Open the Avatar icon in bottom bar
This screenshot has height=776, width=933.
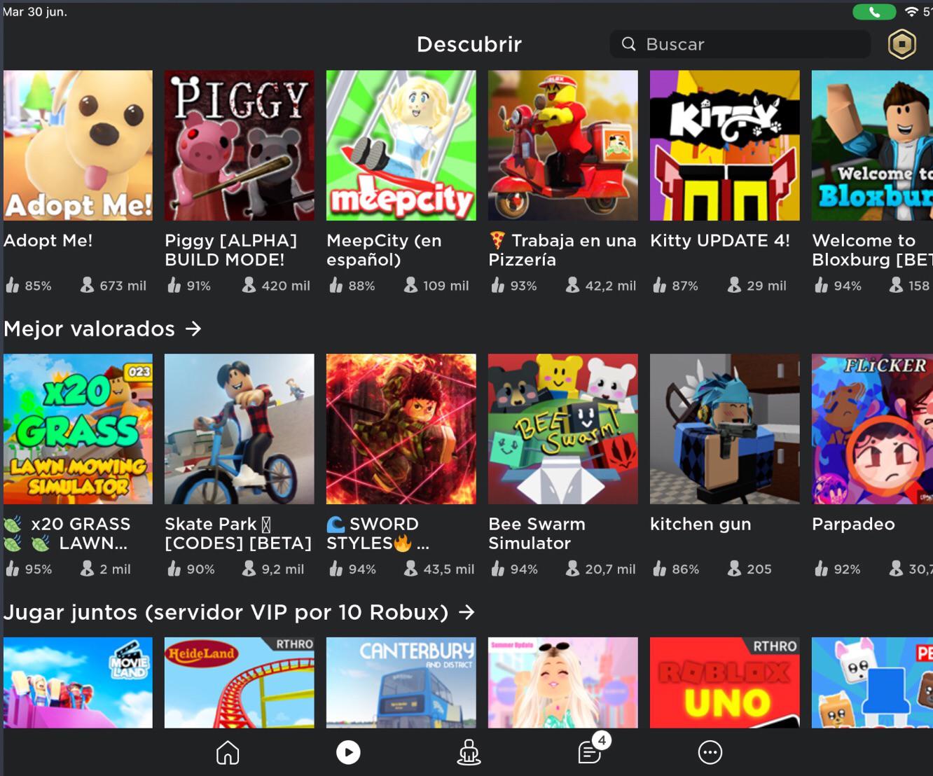click(469, 753)
